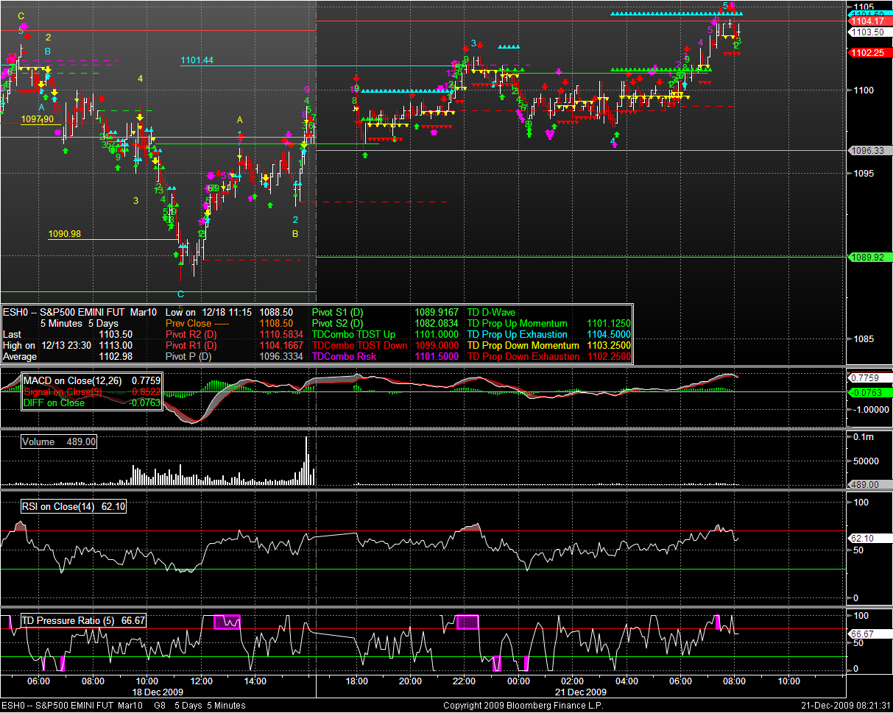The width and height of the screenshot is (893, 713).
Task: Select the DIFF on Close legend entry
Action: tap(54, 402)
